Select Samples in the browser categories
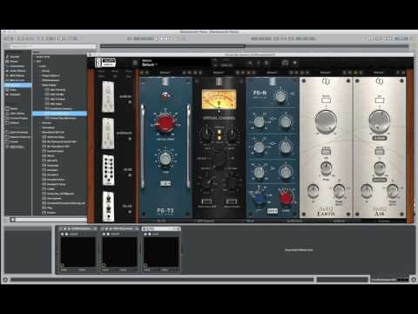The image size is (418, 314). pos(15,94)
